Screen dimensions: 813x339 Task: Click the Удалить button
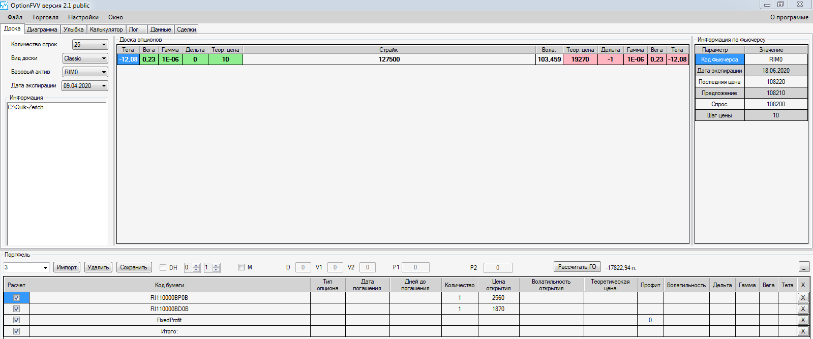point(98,267)
